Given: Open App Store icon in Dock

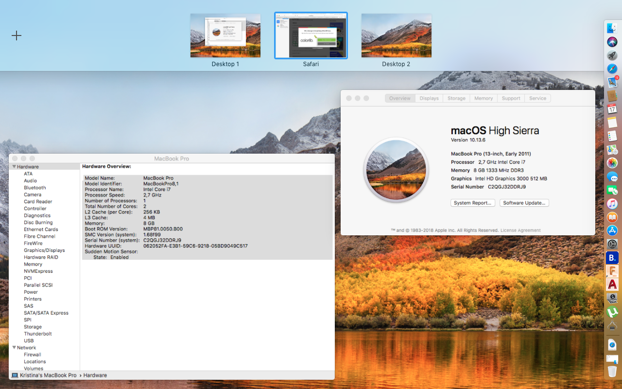Looking at the screenshot, I should coord(612,230).
